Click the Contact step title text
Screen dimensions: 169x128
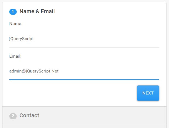[x=29, y=115]
